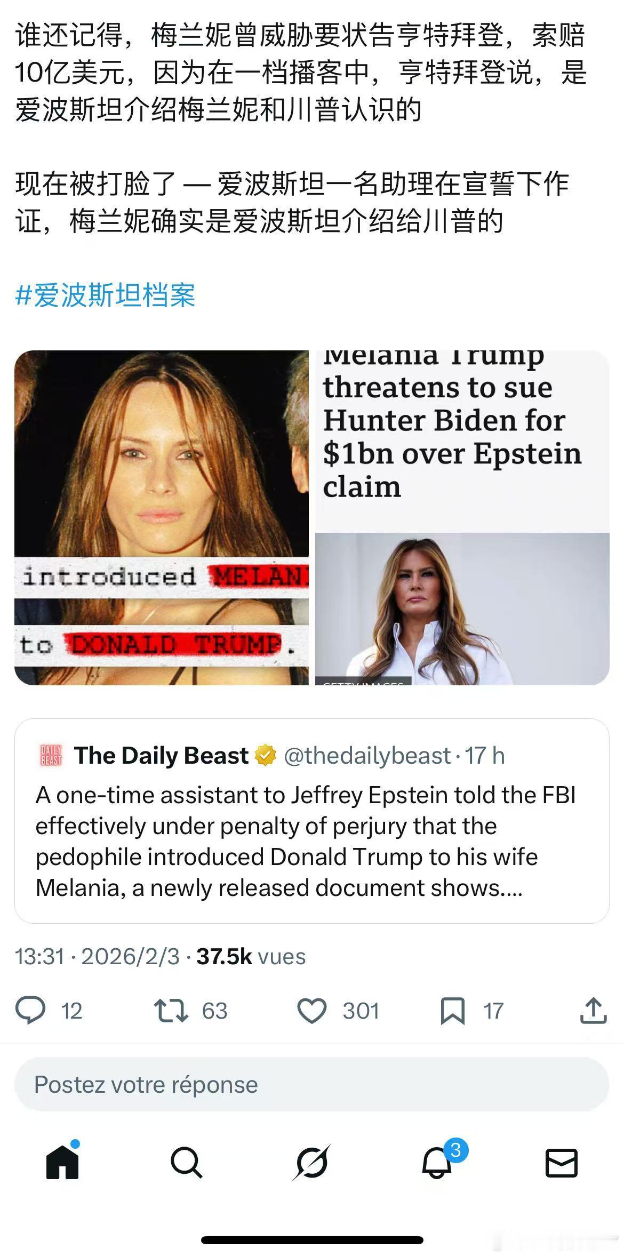Tap the retweet arrows icon
Viewport: 624px width, 1257px height.
tap(171, 1011)
